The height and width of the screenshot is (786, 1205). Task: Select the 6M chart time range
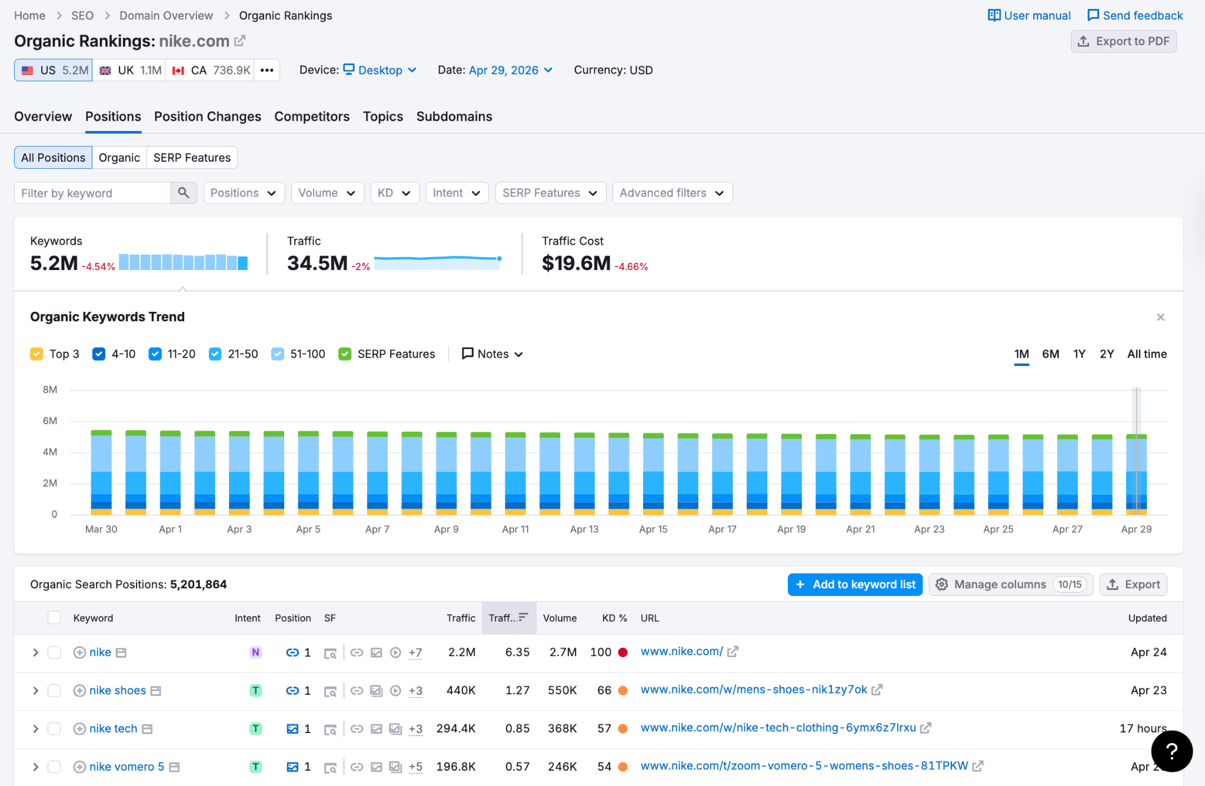point(1050,354)
